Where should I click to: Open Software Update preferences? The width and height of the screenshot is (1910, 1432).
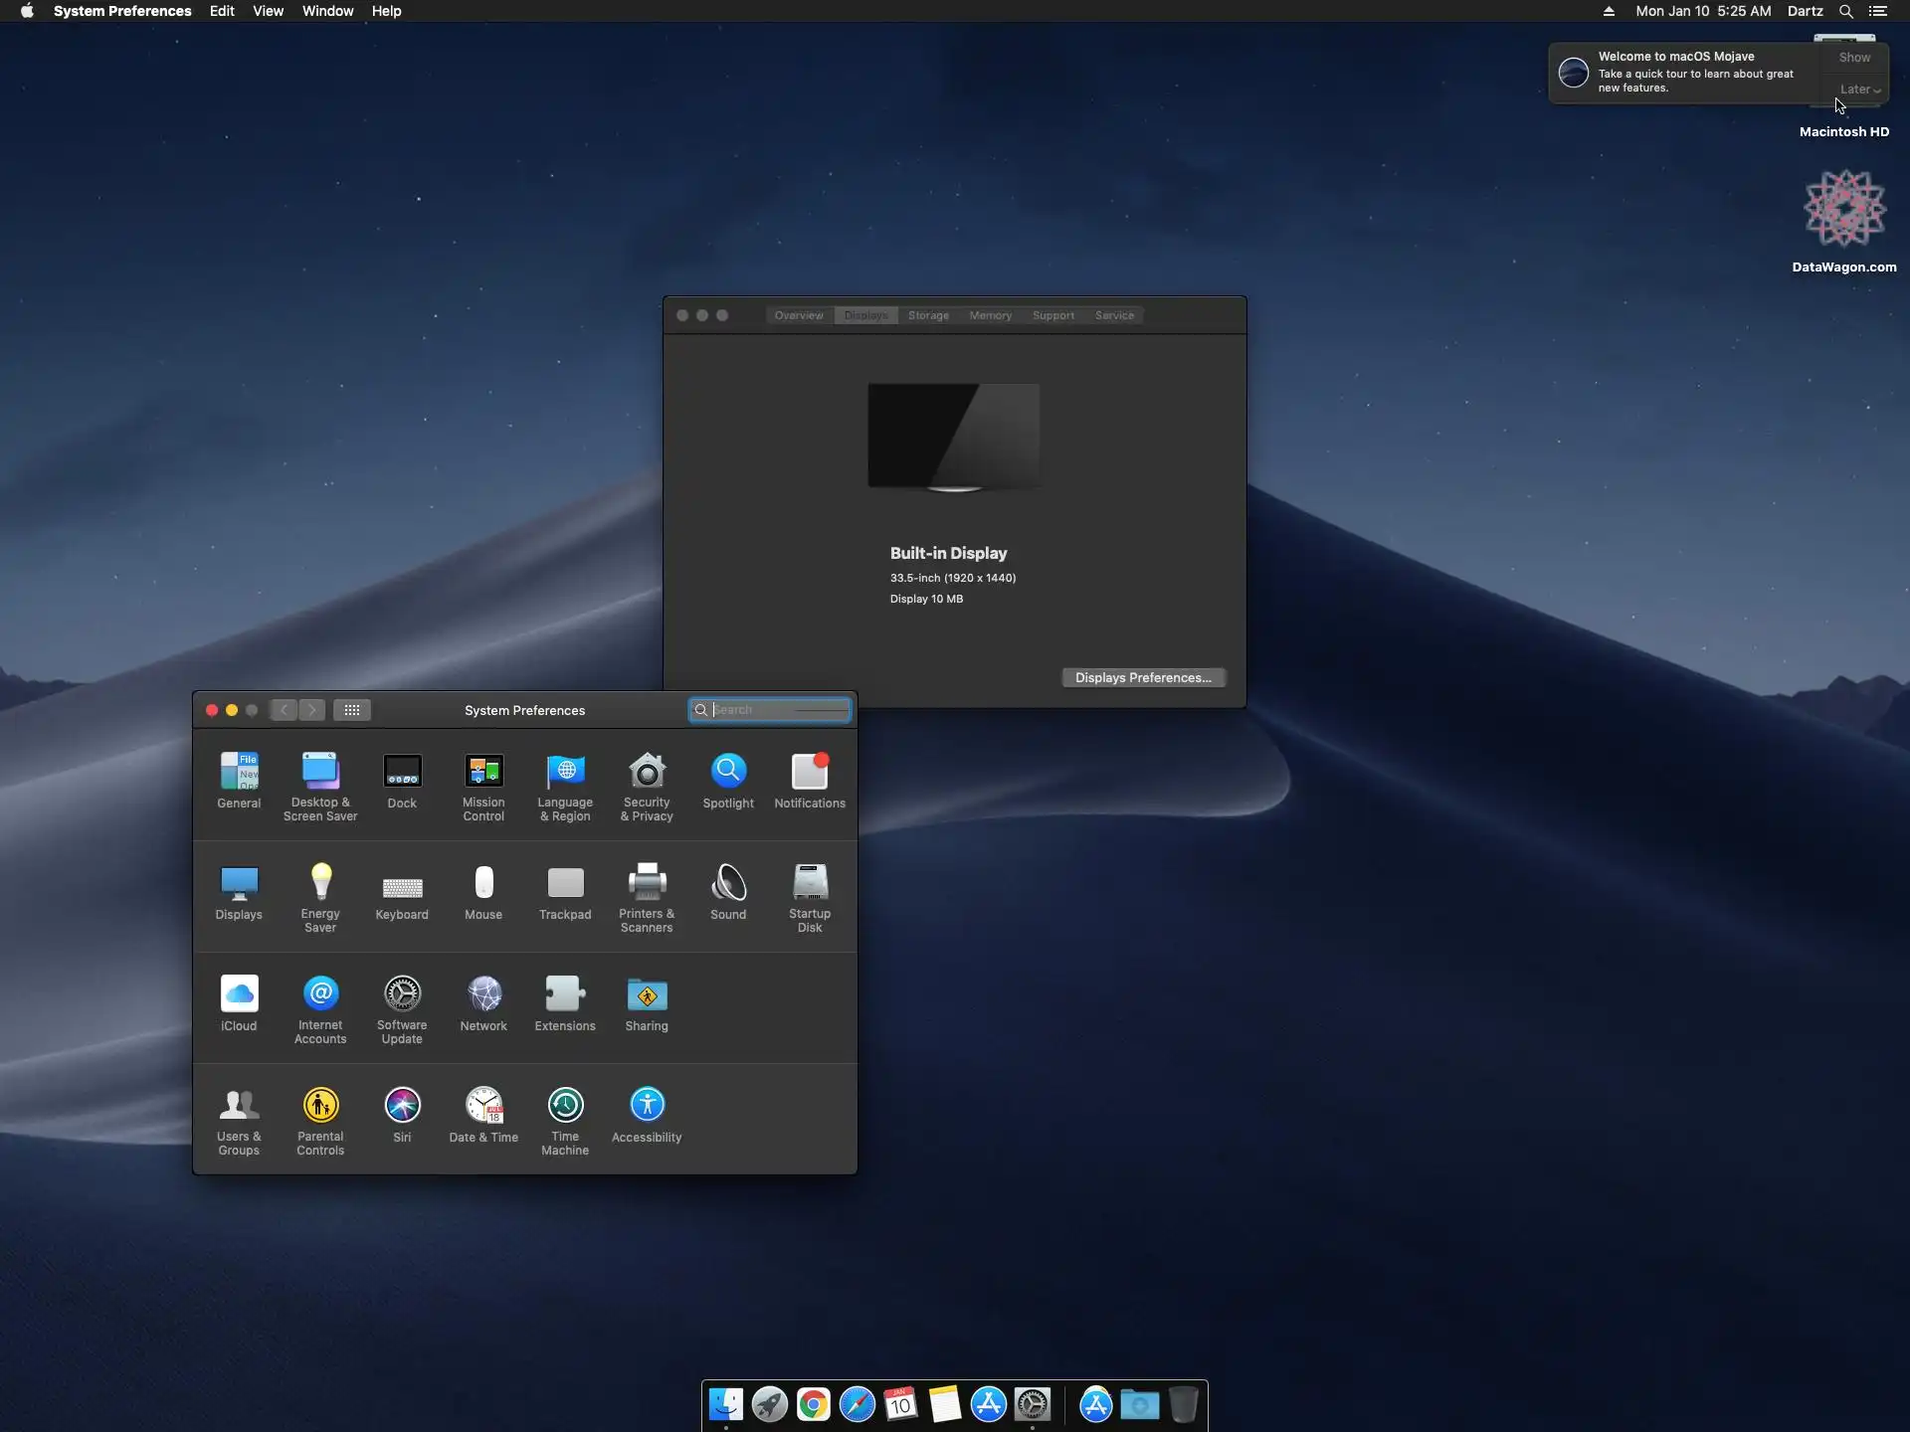click(x=402, y=994)
